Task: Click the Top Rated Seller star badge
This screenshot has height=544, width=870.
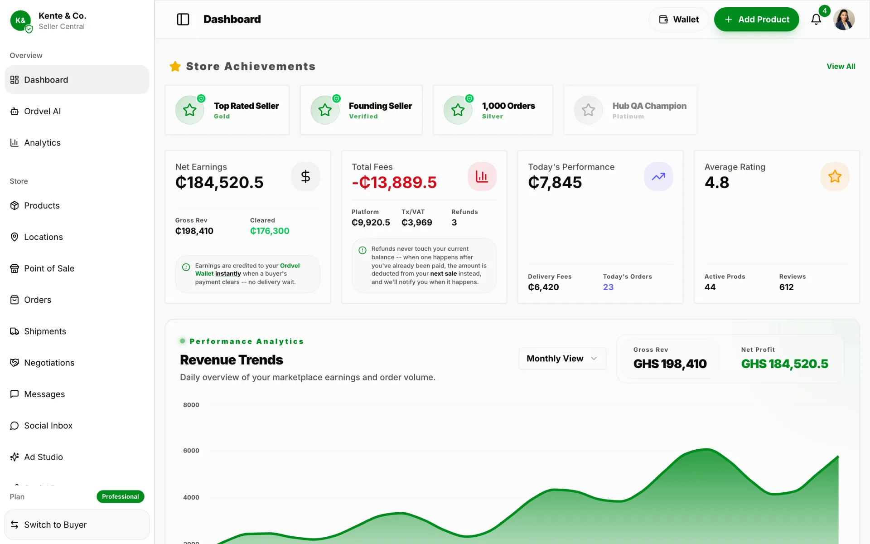Action: point(189,110)
